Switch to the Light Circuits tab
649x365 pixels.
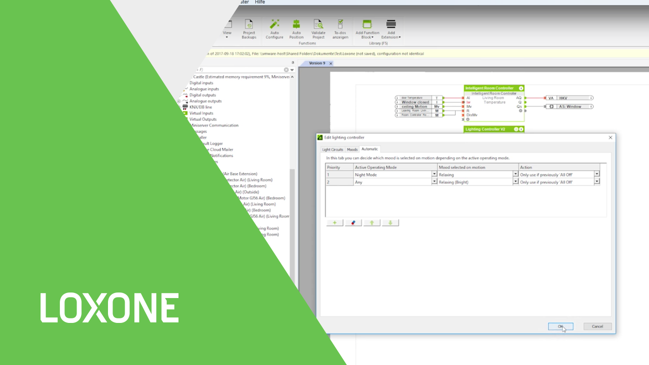(x=333, y=150)
